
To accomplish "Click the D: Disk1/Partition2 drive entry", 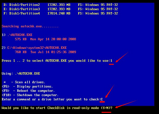I will pos(61,5).
